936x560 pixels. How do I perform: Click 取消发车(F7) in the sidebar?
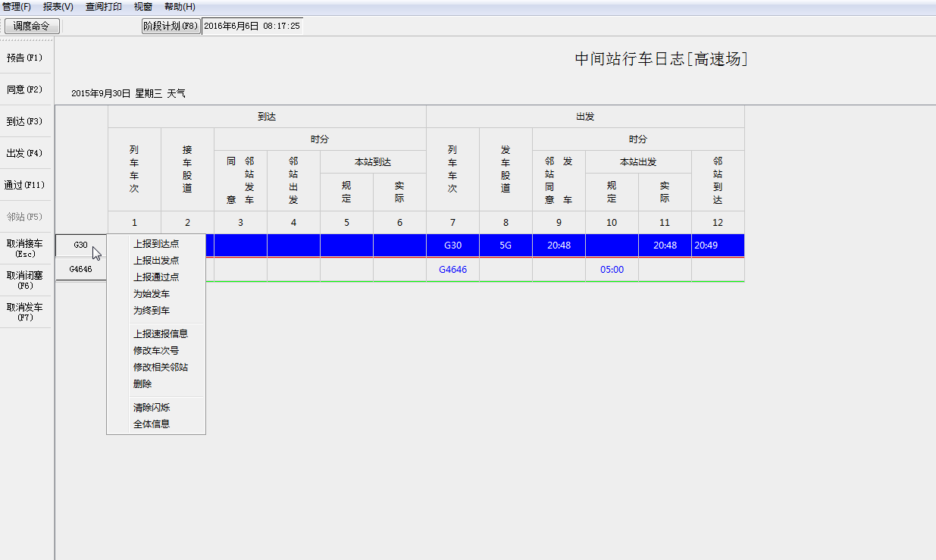pos(25,311)
